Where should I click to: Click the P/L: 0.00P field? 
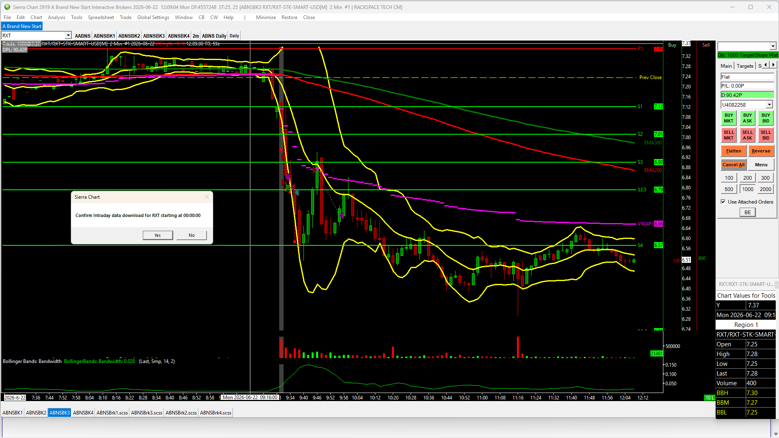(747, 86)
